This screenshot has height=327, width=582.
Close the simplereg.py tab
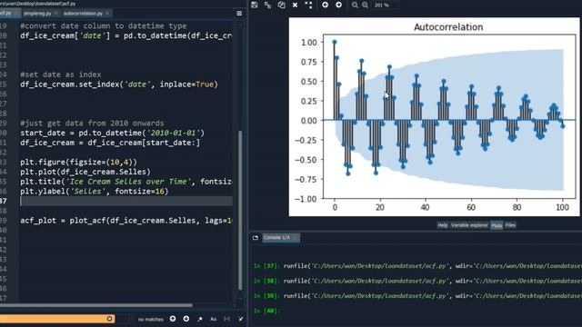(x=56, y=14)
